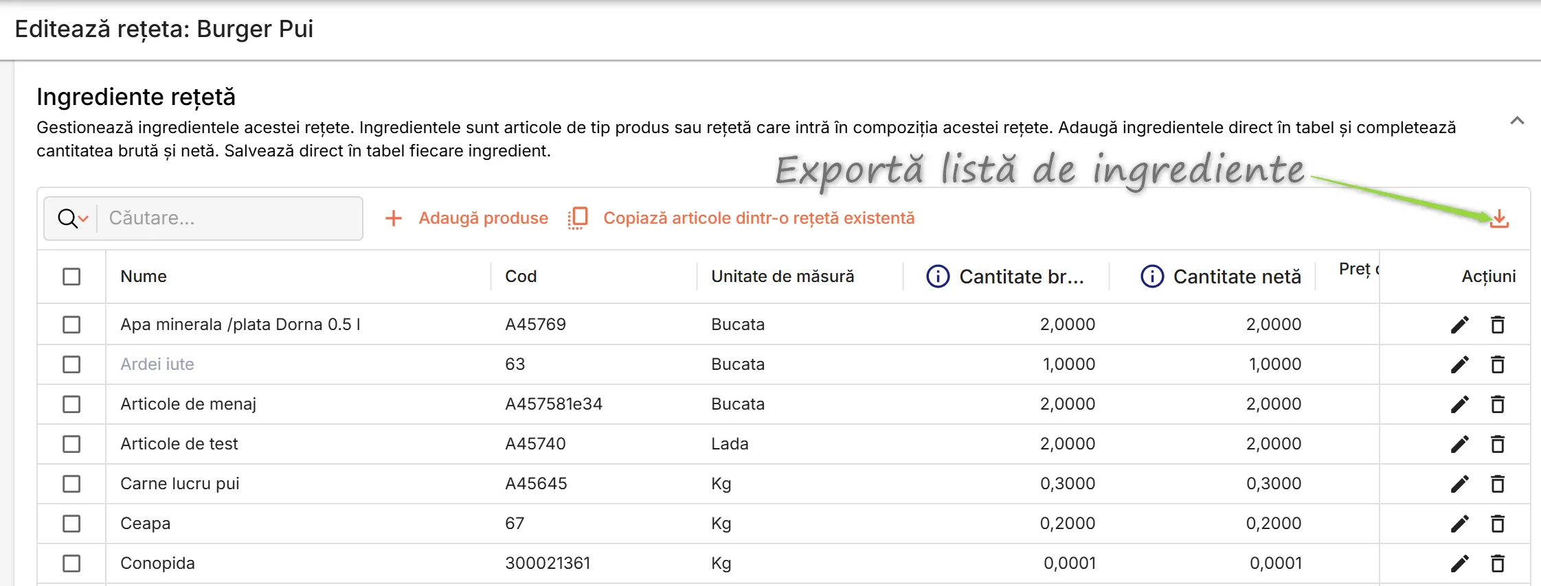The image size is (1541, 586).
Task: Toggle the select-all checkbox in table header
Action: tap(71, 277)
